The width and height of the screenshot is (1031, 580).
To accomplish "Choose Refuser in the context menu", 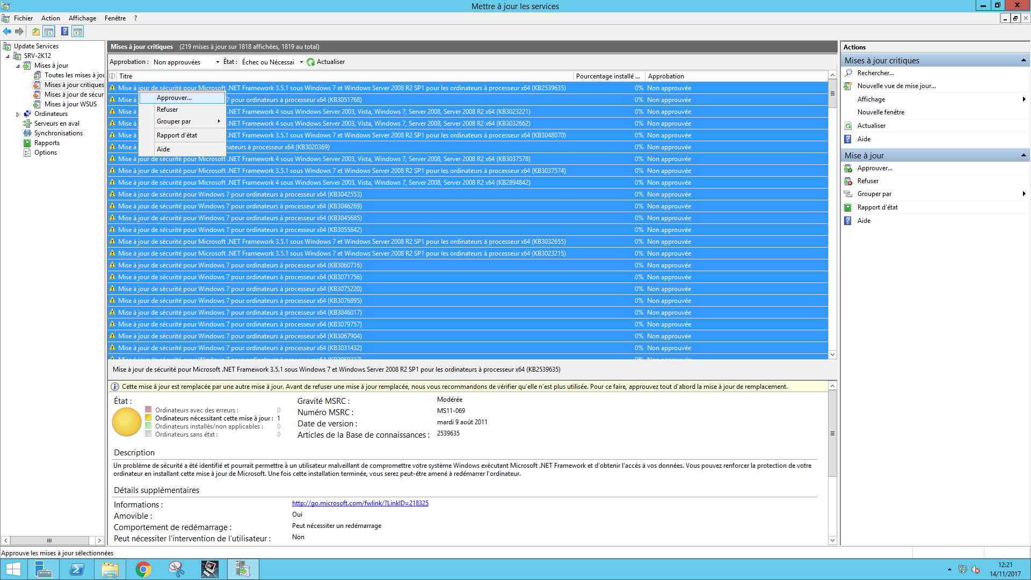I will [x=183, y=110].
